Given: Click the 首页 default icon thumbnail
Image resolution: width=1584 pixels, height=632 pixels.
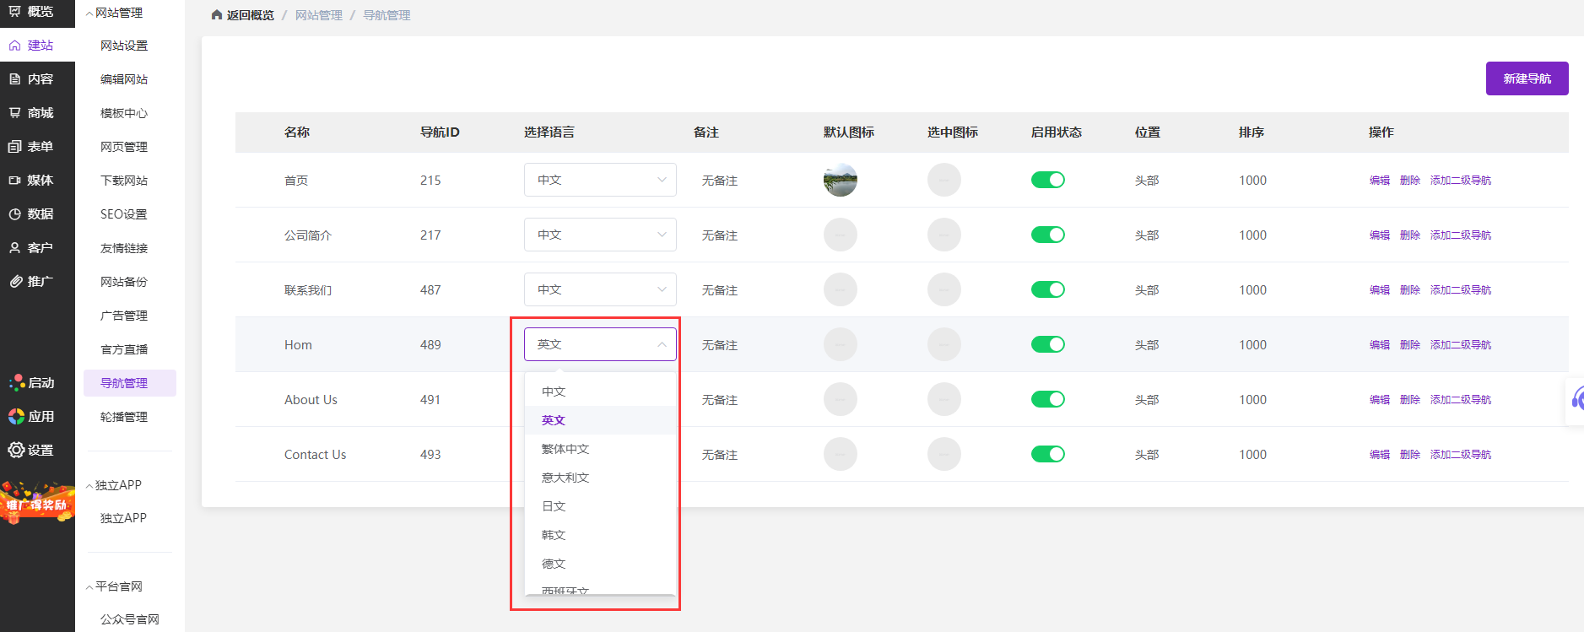Looking at the screenshot, I should 840,180.
